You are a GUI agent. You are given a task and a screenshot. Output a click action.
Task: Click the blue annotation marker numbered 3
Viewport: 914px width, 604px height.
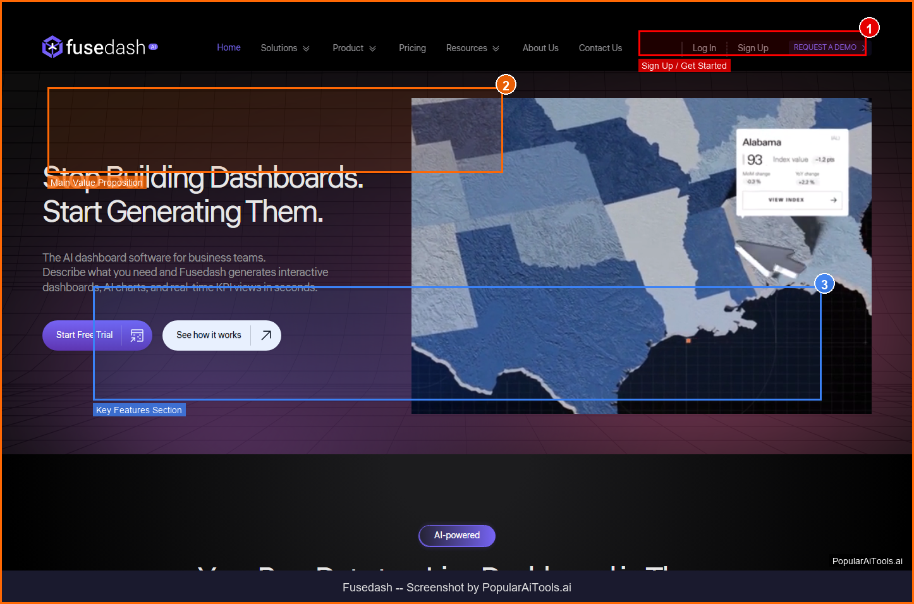click(824, 284)
